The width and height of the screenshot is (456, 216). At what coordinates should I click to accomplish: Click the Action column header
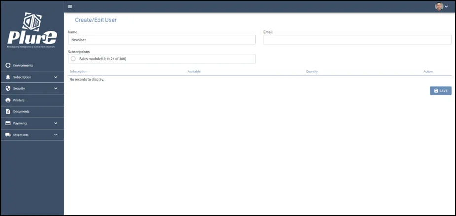[428, 71]
